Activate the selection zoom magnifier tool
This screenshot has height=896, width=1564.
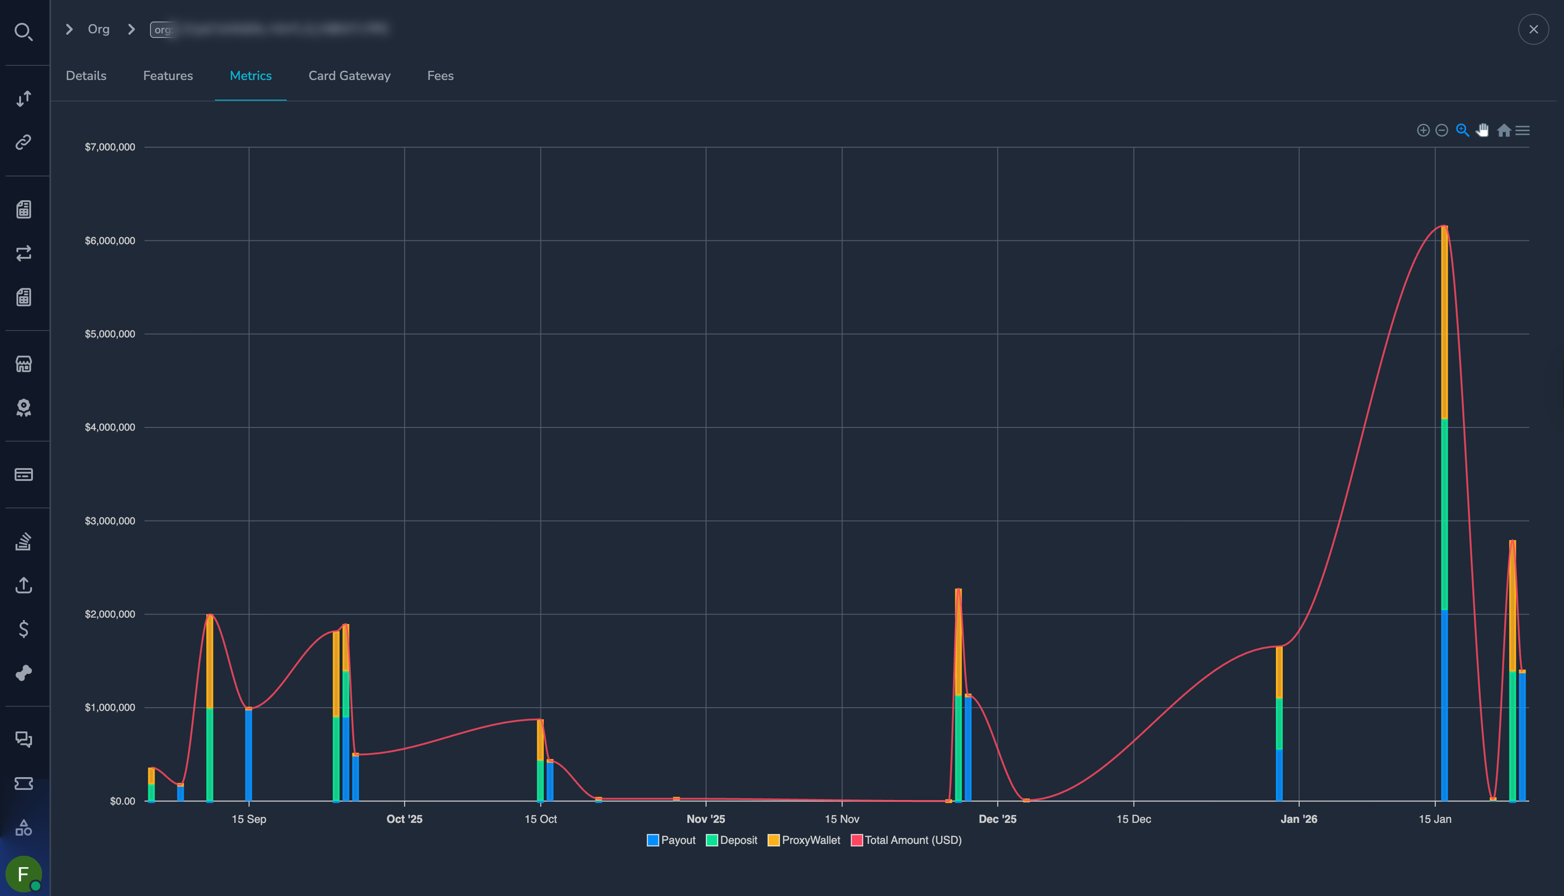(1462, 130)
